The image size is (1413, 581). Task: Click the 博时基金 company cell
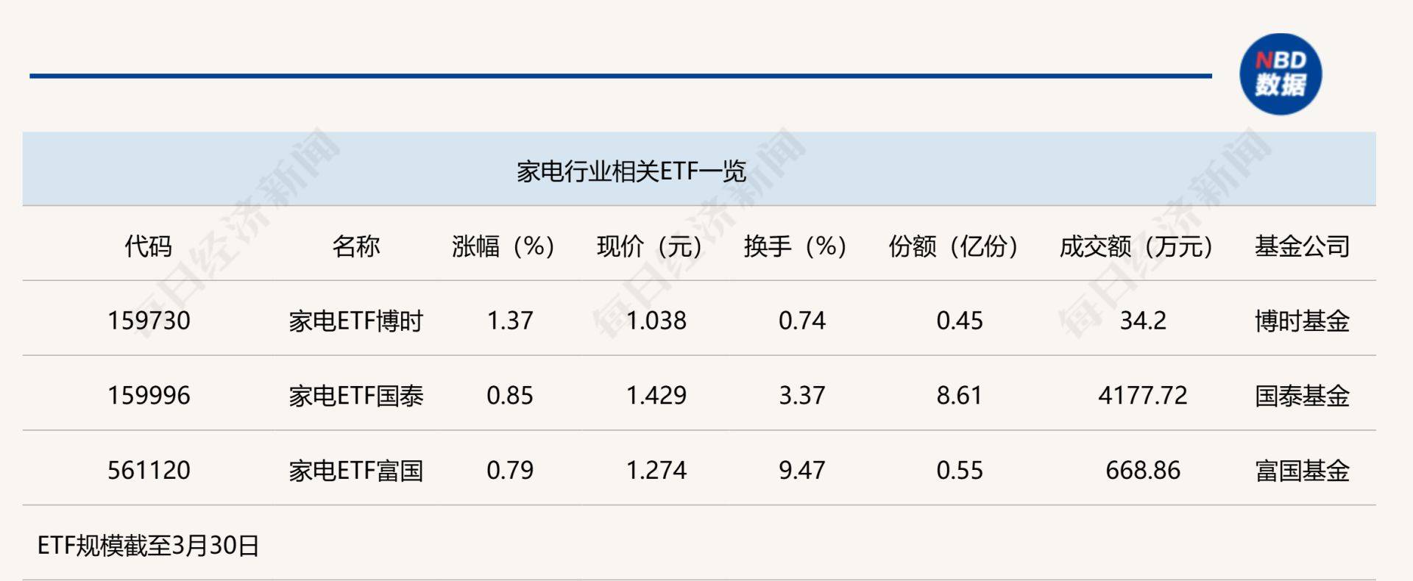point(1302,321)
